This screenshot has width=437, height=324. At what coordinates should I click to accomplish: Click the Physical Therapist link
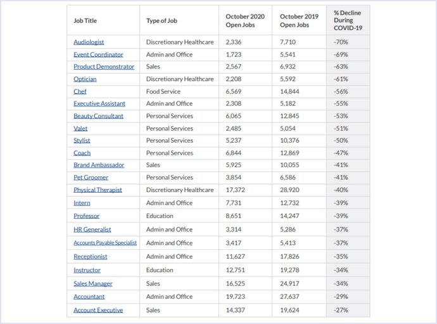pos(98,190)
